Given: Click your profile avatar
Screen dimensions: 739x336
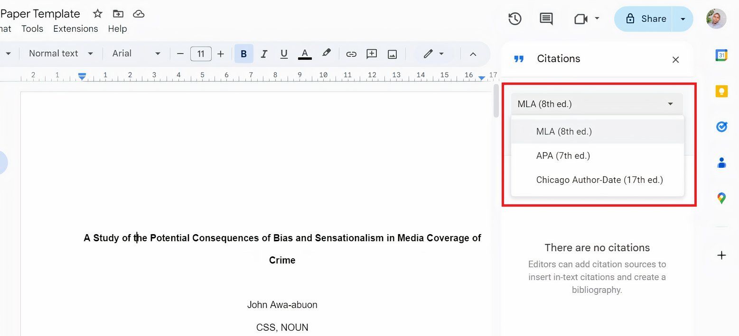Looking at the screenshot, I should [x=716, y=19].
